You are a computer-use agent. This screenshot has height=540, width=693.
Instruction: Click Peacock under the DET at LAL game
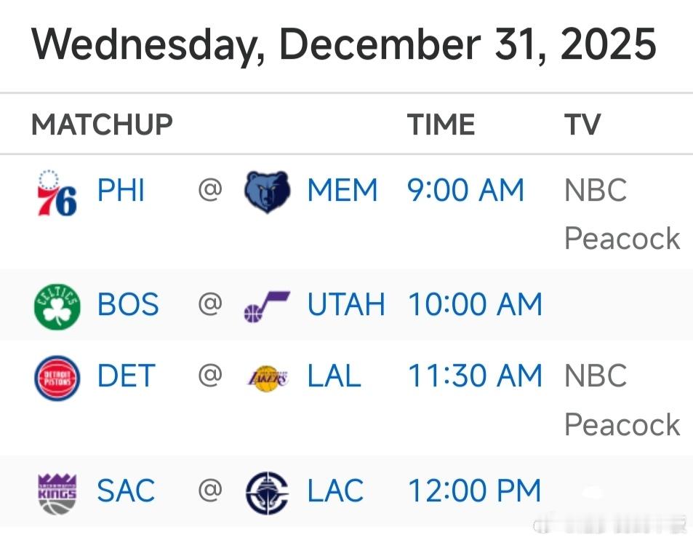(622, 424)
